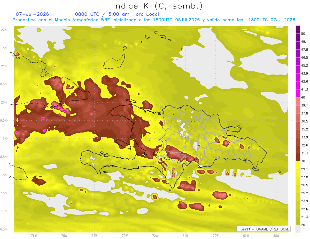The image size is (310, 239).
Task: Click the '21N' latitude label
Action: (x=4, y=66)
